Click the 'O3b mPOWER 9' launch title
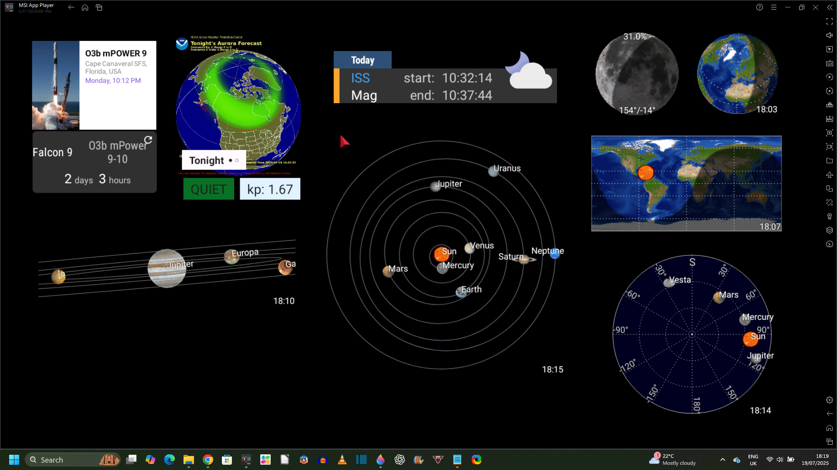Screen dimensions: 837x470 [x=116, y=54]
